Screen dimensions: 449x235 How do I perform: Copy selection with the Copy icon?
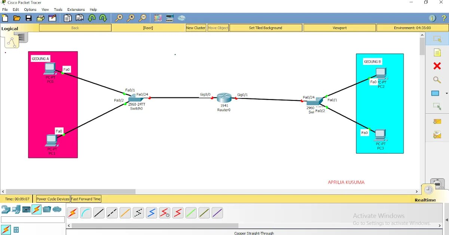pyautogui.click(x=67, y=18)
